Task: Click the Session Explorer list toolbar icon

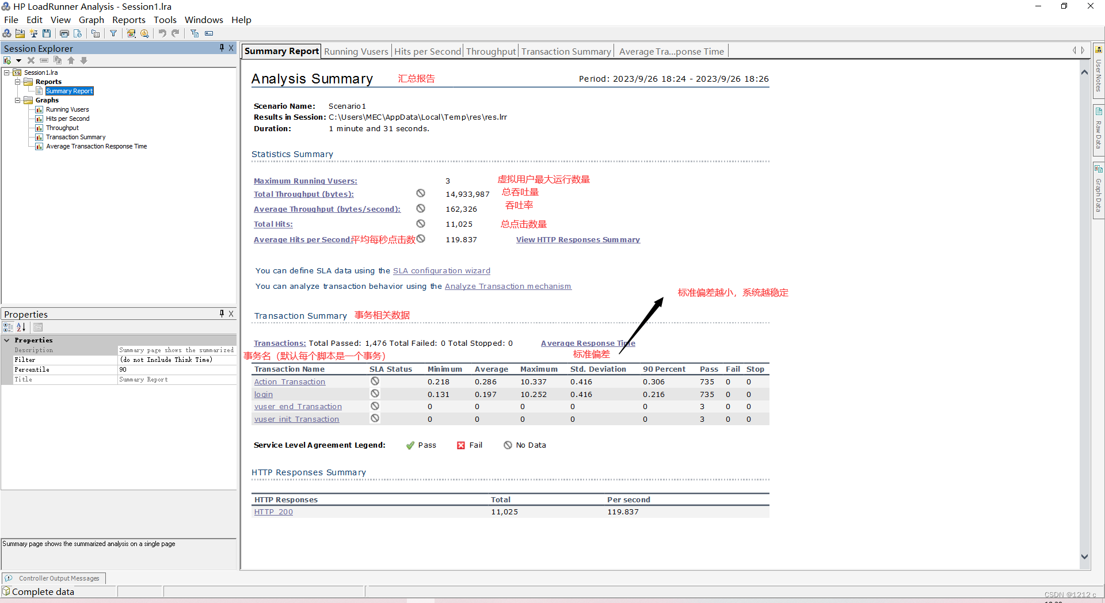Action: (96, 33)
